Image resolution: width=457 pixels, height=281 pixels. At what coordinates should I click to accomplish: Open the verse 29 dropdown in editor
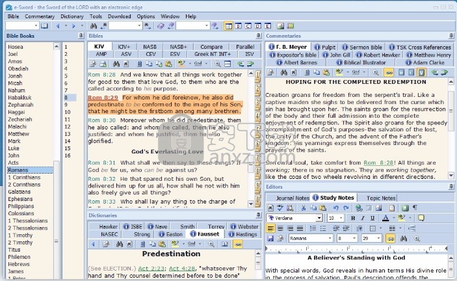click(x=378, y=239)
